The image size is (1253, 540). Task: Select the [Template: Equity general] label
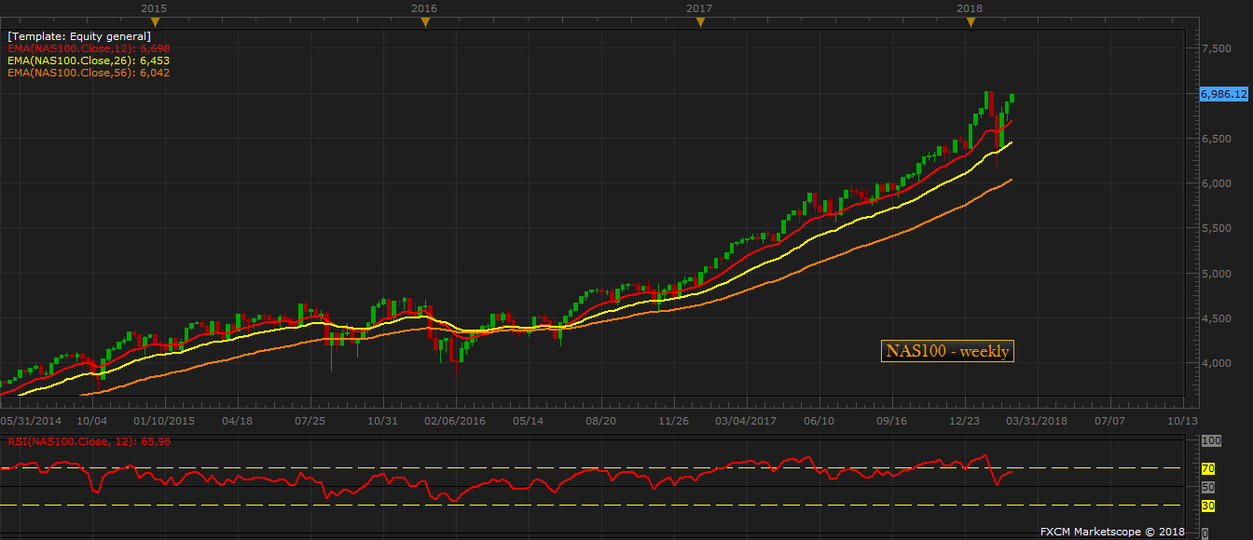tap(78, 36)
